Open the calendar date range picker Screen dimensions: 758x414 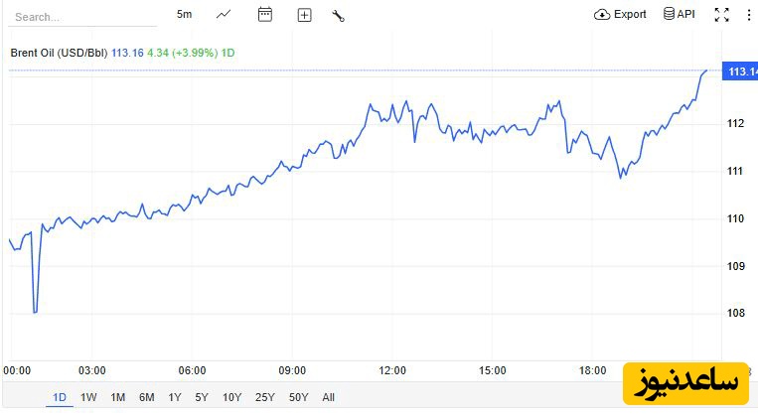pyautogui.click(x=265, y=15)
